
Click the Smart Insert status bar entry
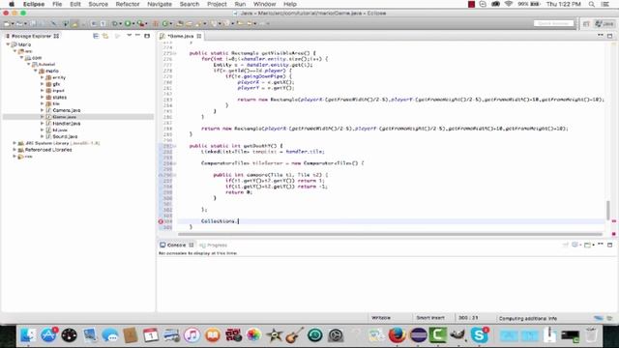point(430,318)
